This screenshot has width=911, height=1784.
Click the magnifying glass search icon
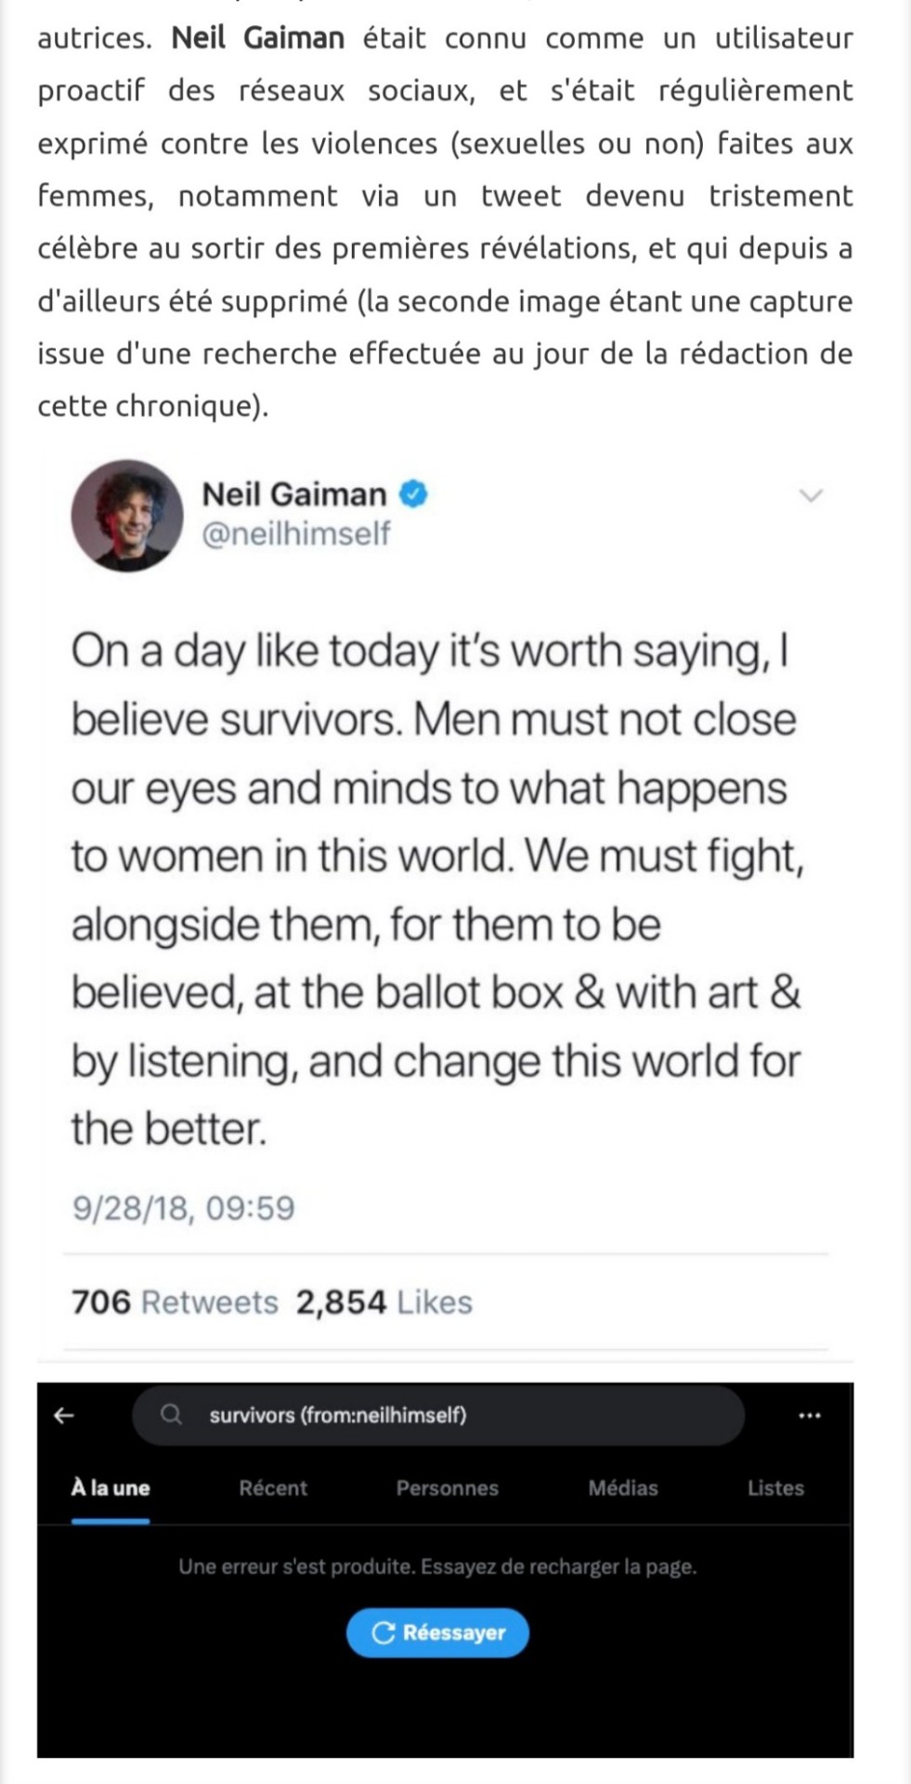point(171,1415)
